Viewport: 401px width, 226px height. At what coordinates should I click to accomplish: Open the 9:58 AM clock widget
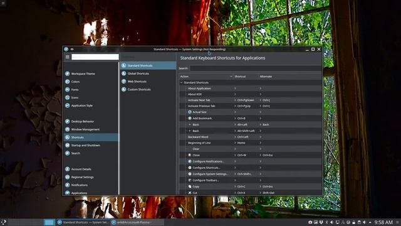click(x=383, y=222)
